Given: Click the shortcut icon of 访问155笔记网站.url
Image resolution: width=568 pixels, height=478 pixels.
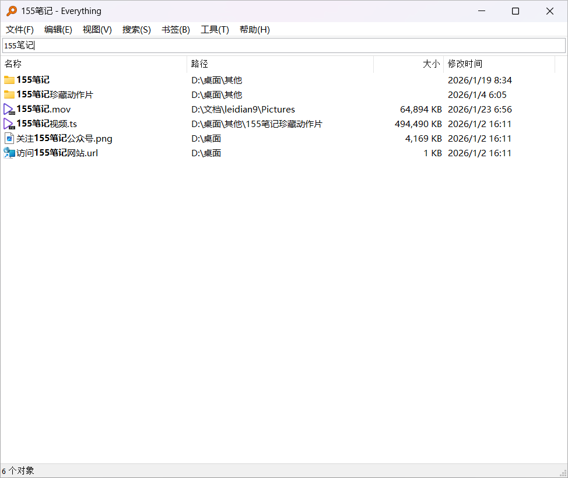Looking at the screenshot, I should (9, 153).
